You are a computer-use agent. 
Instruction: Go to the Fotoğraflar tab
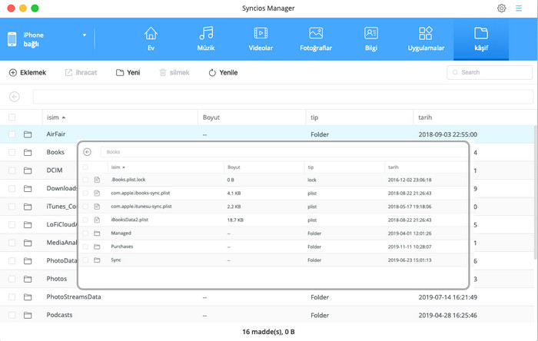(x=316, y=39)
